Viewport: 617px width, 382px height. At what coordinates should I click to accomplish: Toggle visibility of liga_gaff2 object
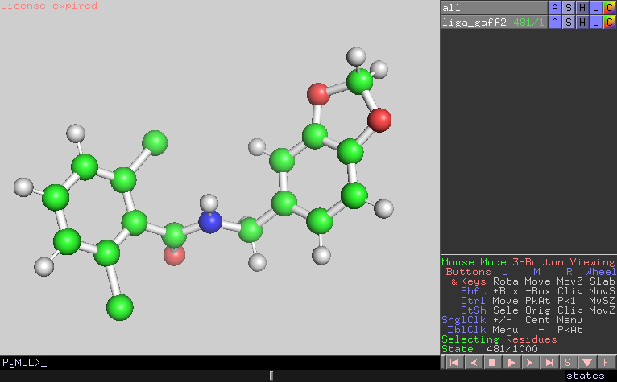[475, 23]
